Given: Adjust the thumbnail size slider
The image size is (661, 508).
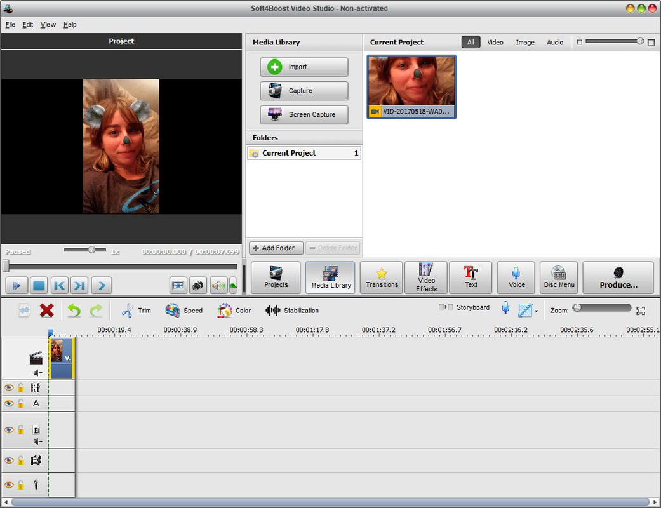Looking at the screenshot, I should 615,41.
